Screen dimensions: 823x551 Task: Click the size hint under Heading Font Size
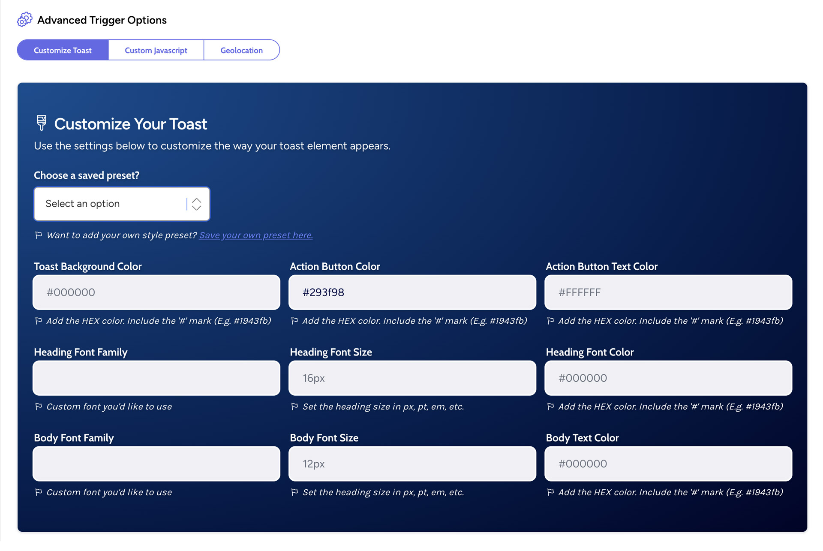tap(383, 407)
